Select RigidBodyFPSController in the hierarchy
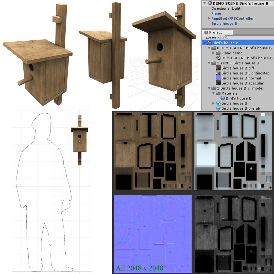274x274 pixels. pos(232,18)
